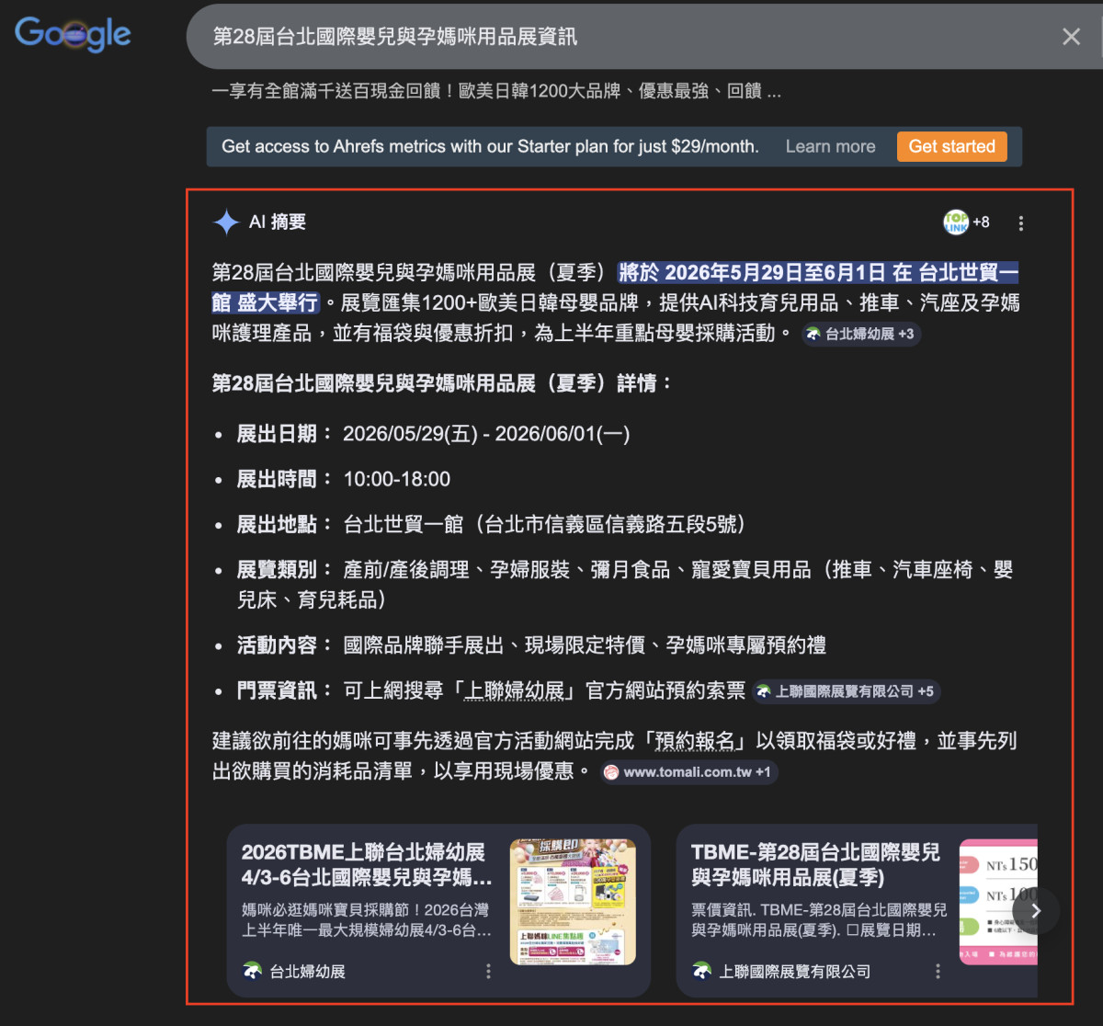Open the 台北婦幼展 +3 source chip
1103x1026 pixels.
(x=860, y=335)
